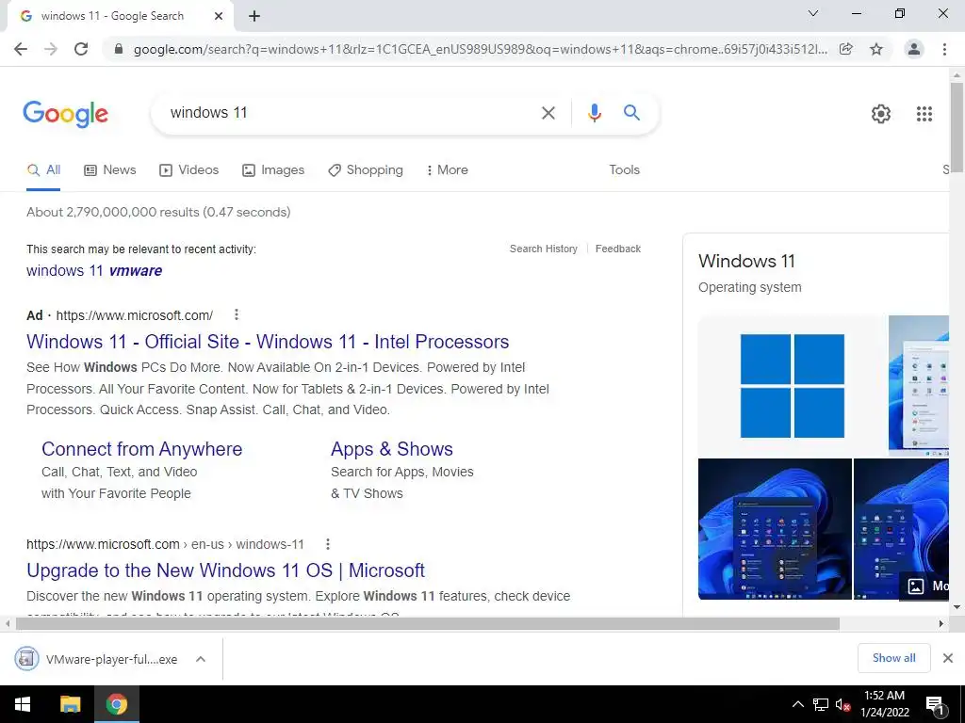Screen dimensions: 965x723
Task: Send Feedback on recent activity
Action: click(x=618, y=249)
